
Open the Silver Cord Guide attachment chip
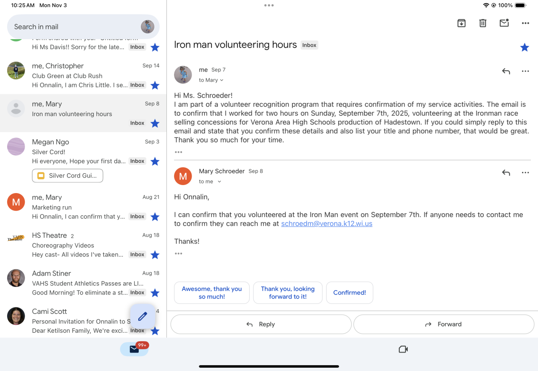click(68, 176)
